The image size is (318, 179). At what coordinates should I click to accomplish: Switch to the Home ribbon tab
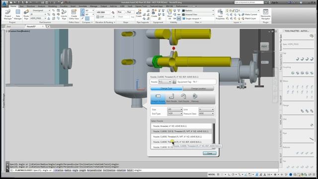point(13,6)
